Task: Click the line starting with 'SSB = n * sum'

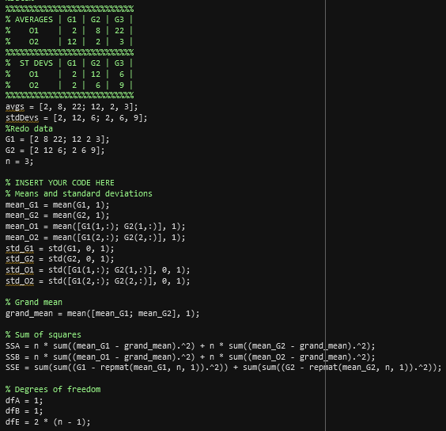Action: (191, 357)
